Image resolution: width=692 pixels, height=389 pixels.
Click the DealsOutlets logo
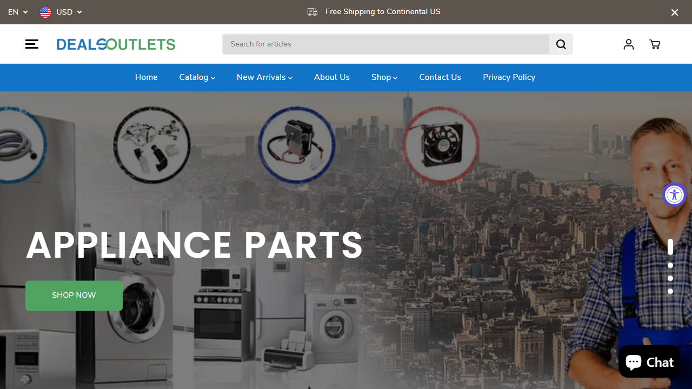116,44
